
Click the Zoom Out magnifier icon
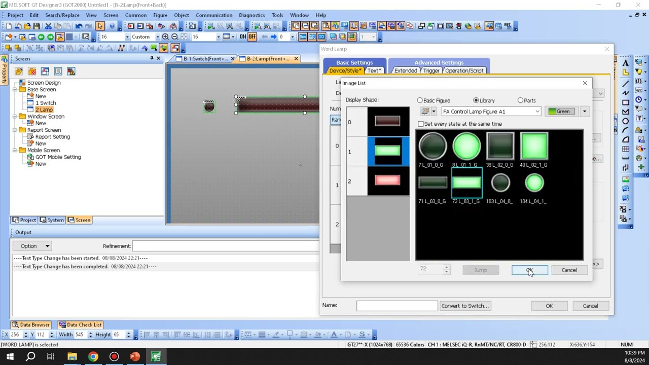tap(174, 36)
